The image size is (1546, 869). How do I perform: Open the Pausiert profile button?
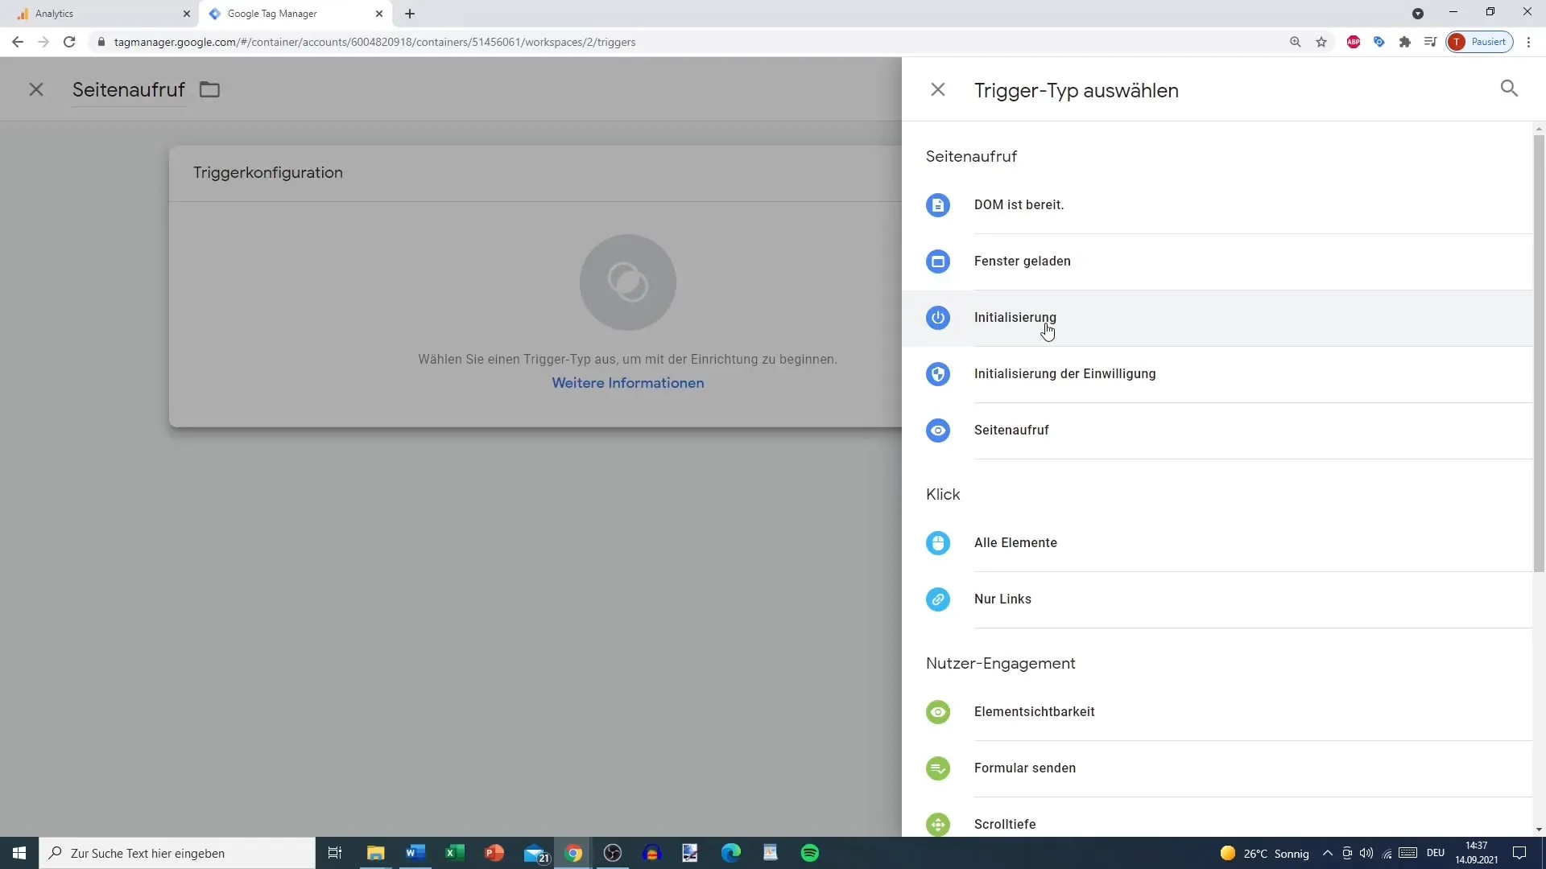(x=1480, y=42)
